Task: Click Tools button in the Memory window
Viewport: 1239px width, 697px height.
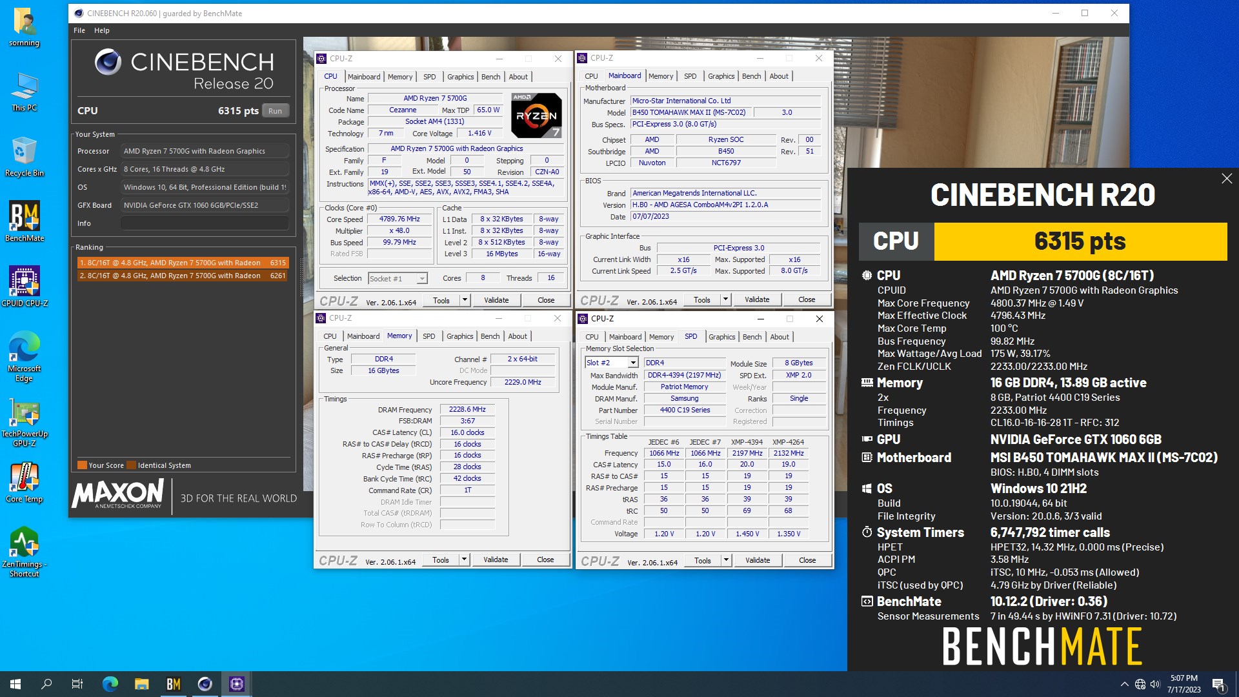Action: tap(441, 560)
